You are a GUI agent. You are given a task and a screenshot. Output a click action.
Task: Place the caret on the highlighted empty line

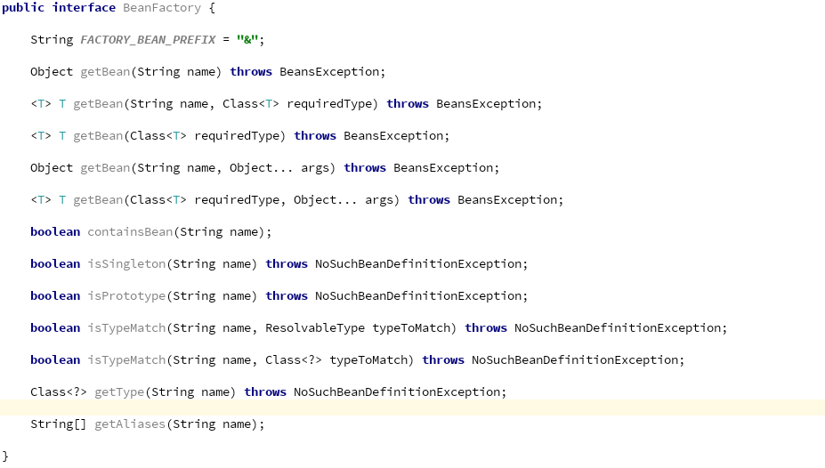(413, 407)
